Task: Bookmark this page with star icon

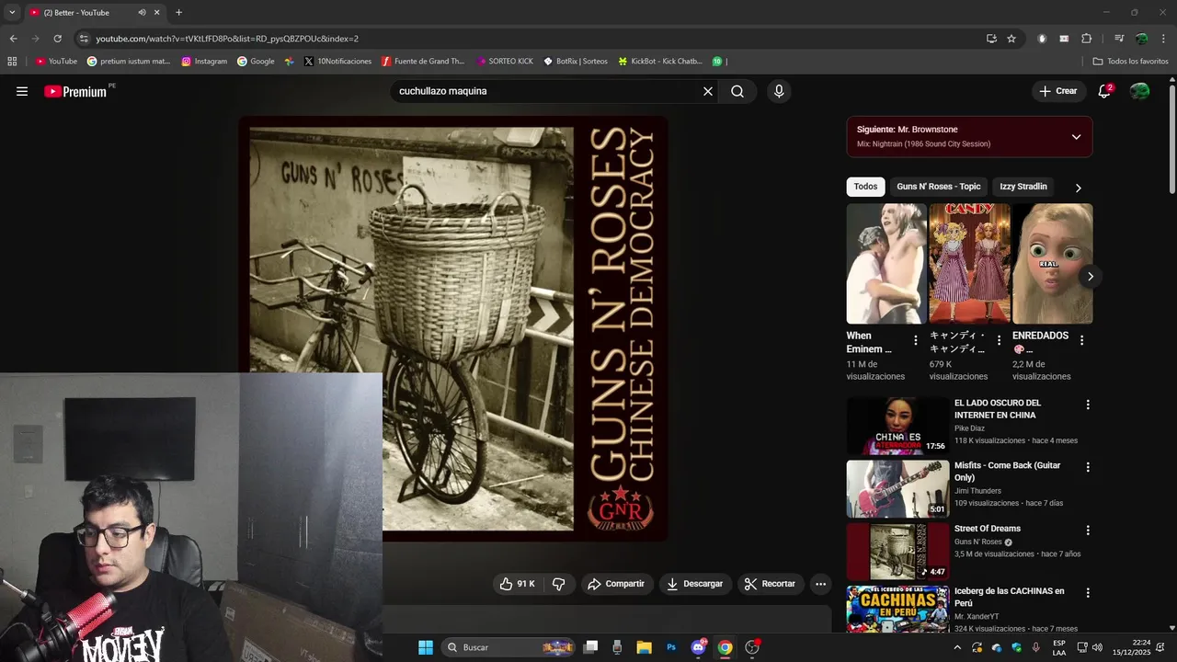Action: pos(1011,39)
